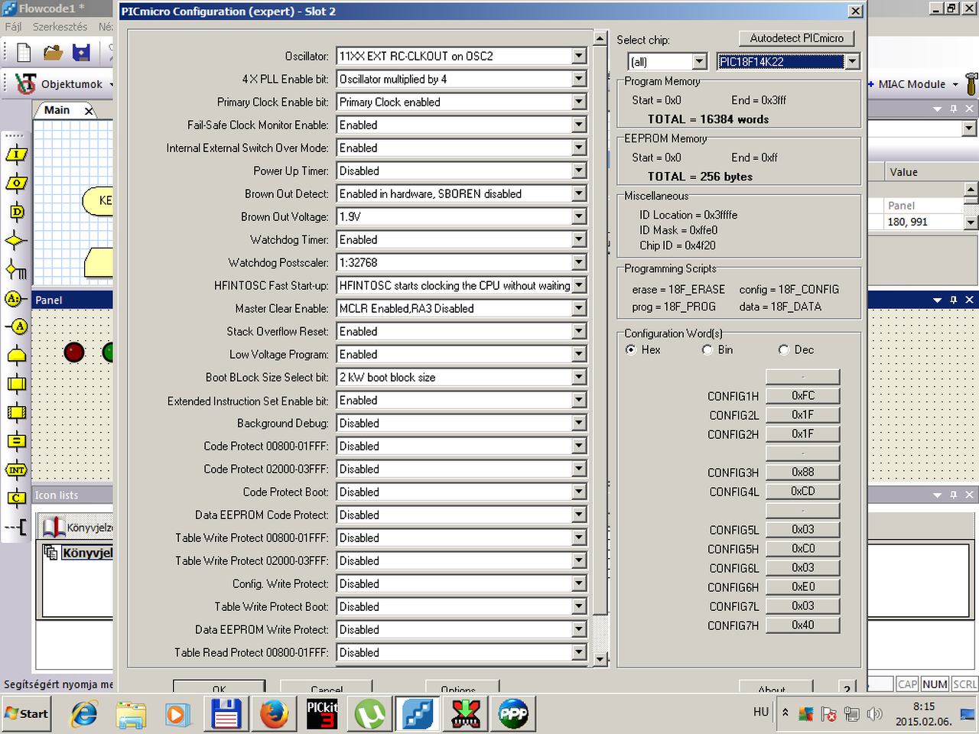Open the chip family '(all)' dropdown
This screenshot has height=734, width=979.
pyautogui.click(x=700, y=62)
